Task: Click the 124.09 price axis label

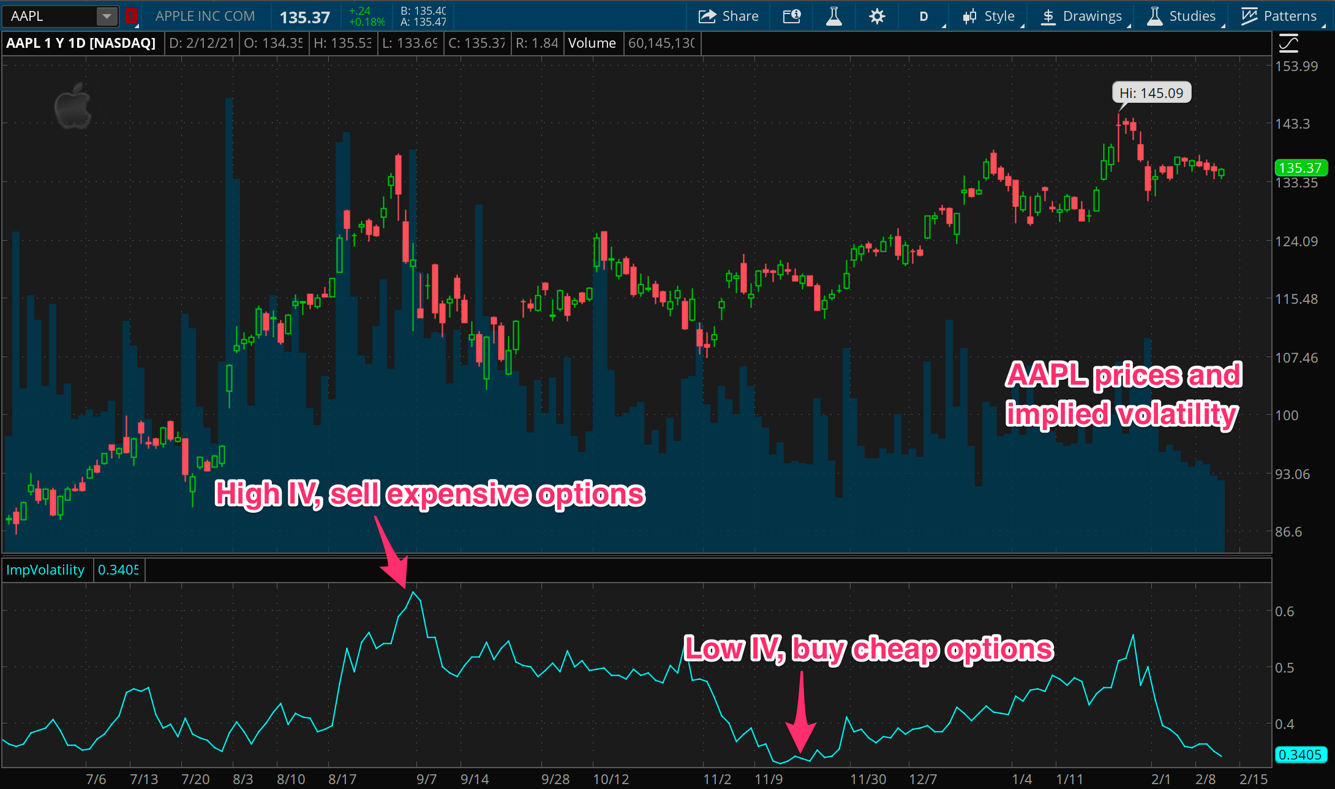Action: click(x=1296, y=241)
